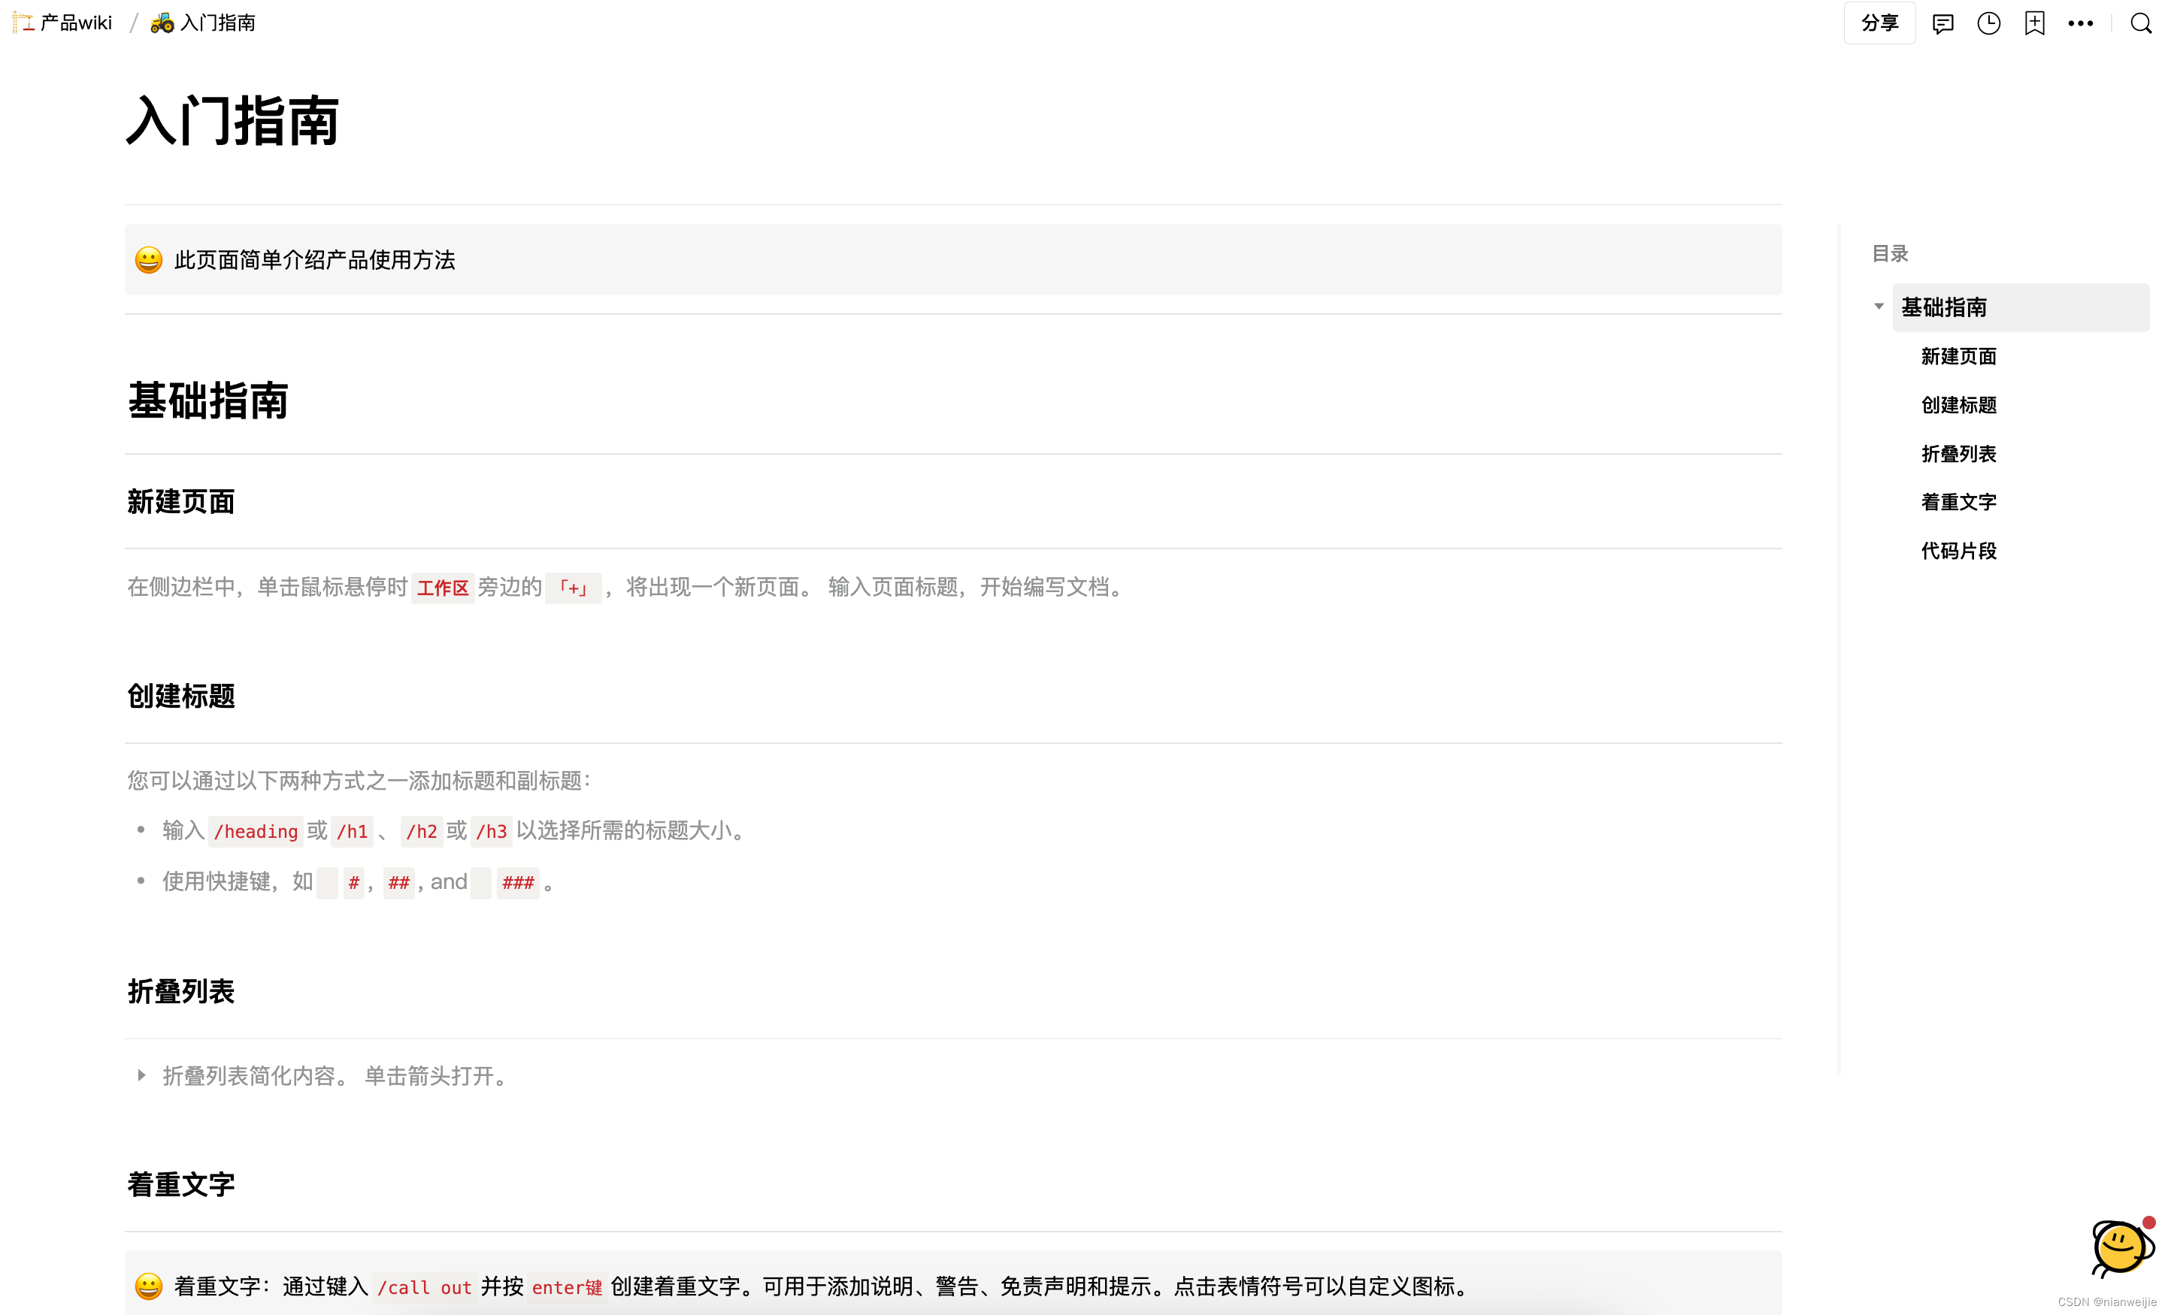Navigate to 折叠列表 outline entry
Image resolution: width=2168 pixels, height=1315 pixels.
coord(1958,454)
